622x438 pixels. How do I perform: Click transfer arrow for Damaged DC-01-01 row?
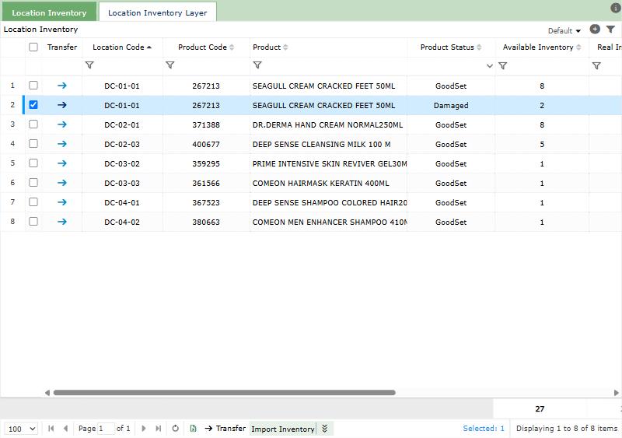(62, 105)
